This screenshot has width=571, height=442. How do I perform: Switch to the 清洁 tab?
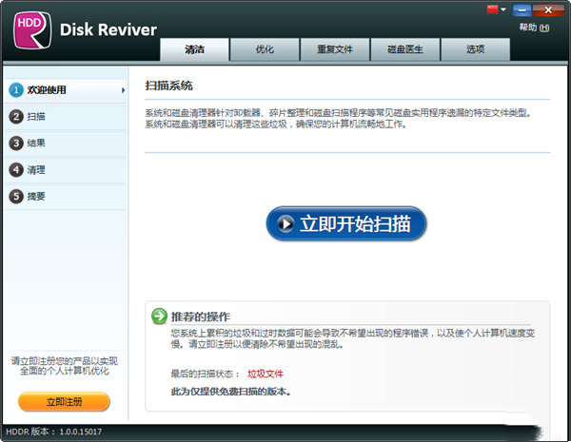(194, 49)
